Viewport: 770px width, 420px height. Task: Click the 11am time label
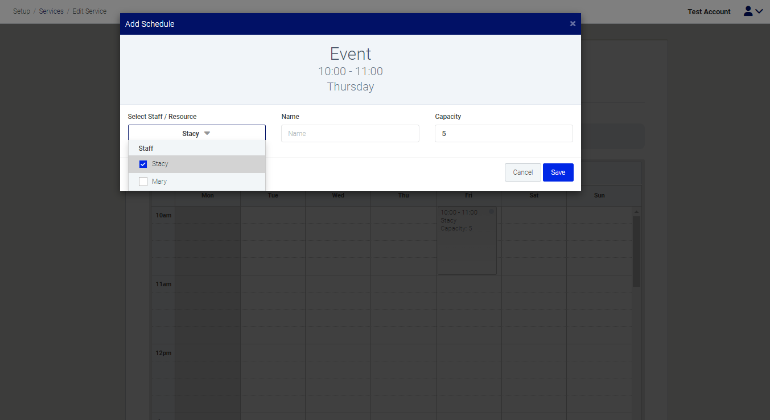click(x=163, y=284)
